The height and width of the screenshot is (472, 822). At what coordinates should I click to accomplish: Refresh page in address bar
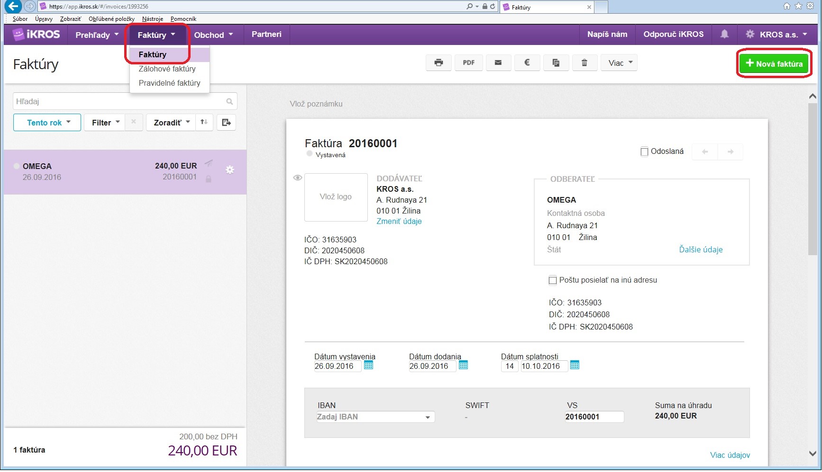pos(493,7)
